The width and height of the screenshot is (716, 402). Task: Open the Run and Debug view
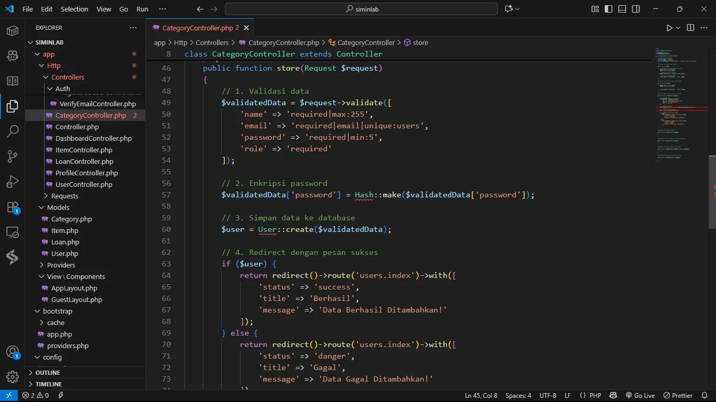pos(13,182)
